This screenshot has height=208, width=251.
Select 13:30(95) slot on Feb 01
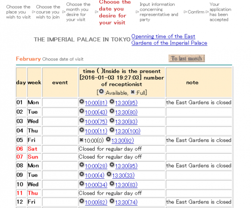click(x=126, y=103)
